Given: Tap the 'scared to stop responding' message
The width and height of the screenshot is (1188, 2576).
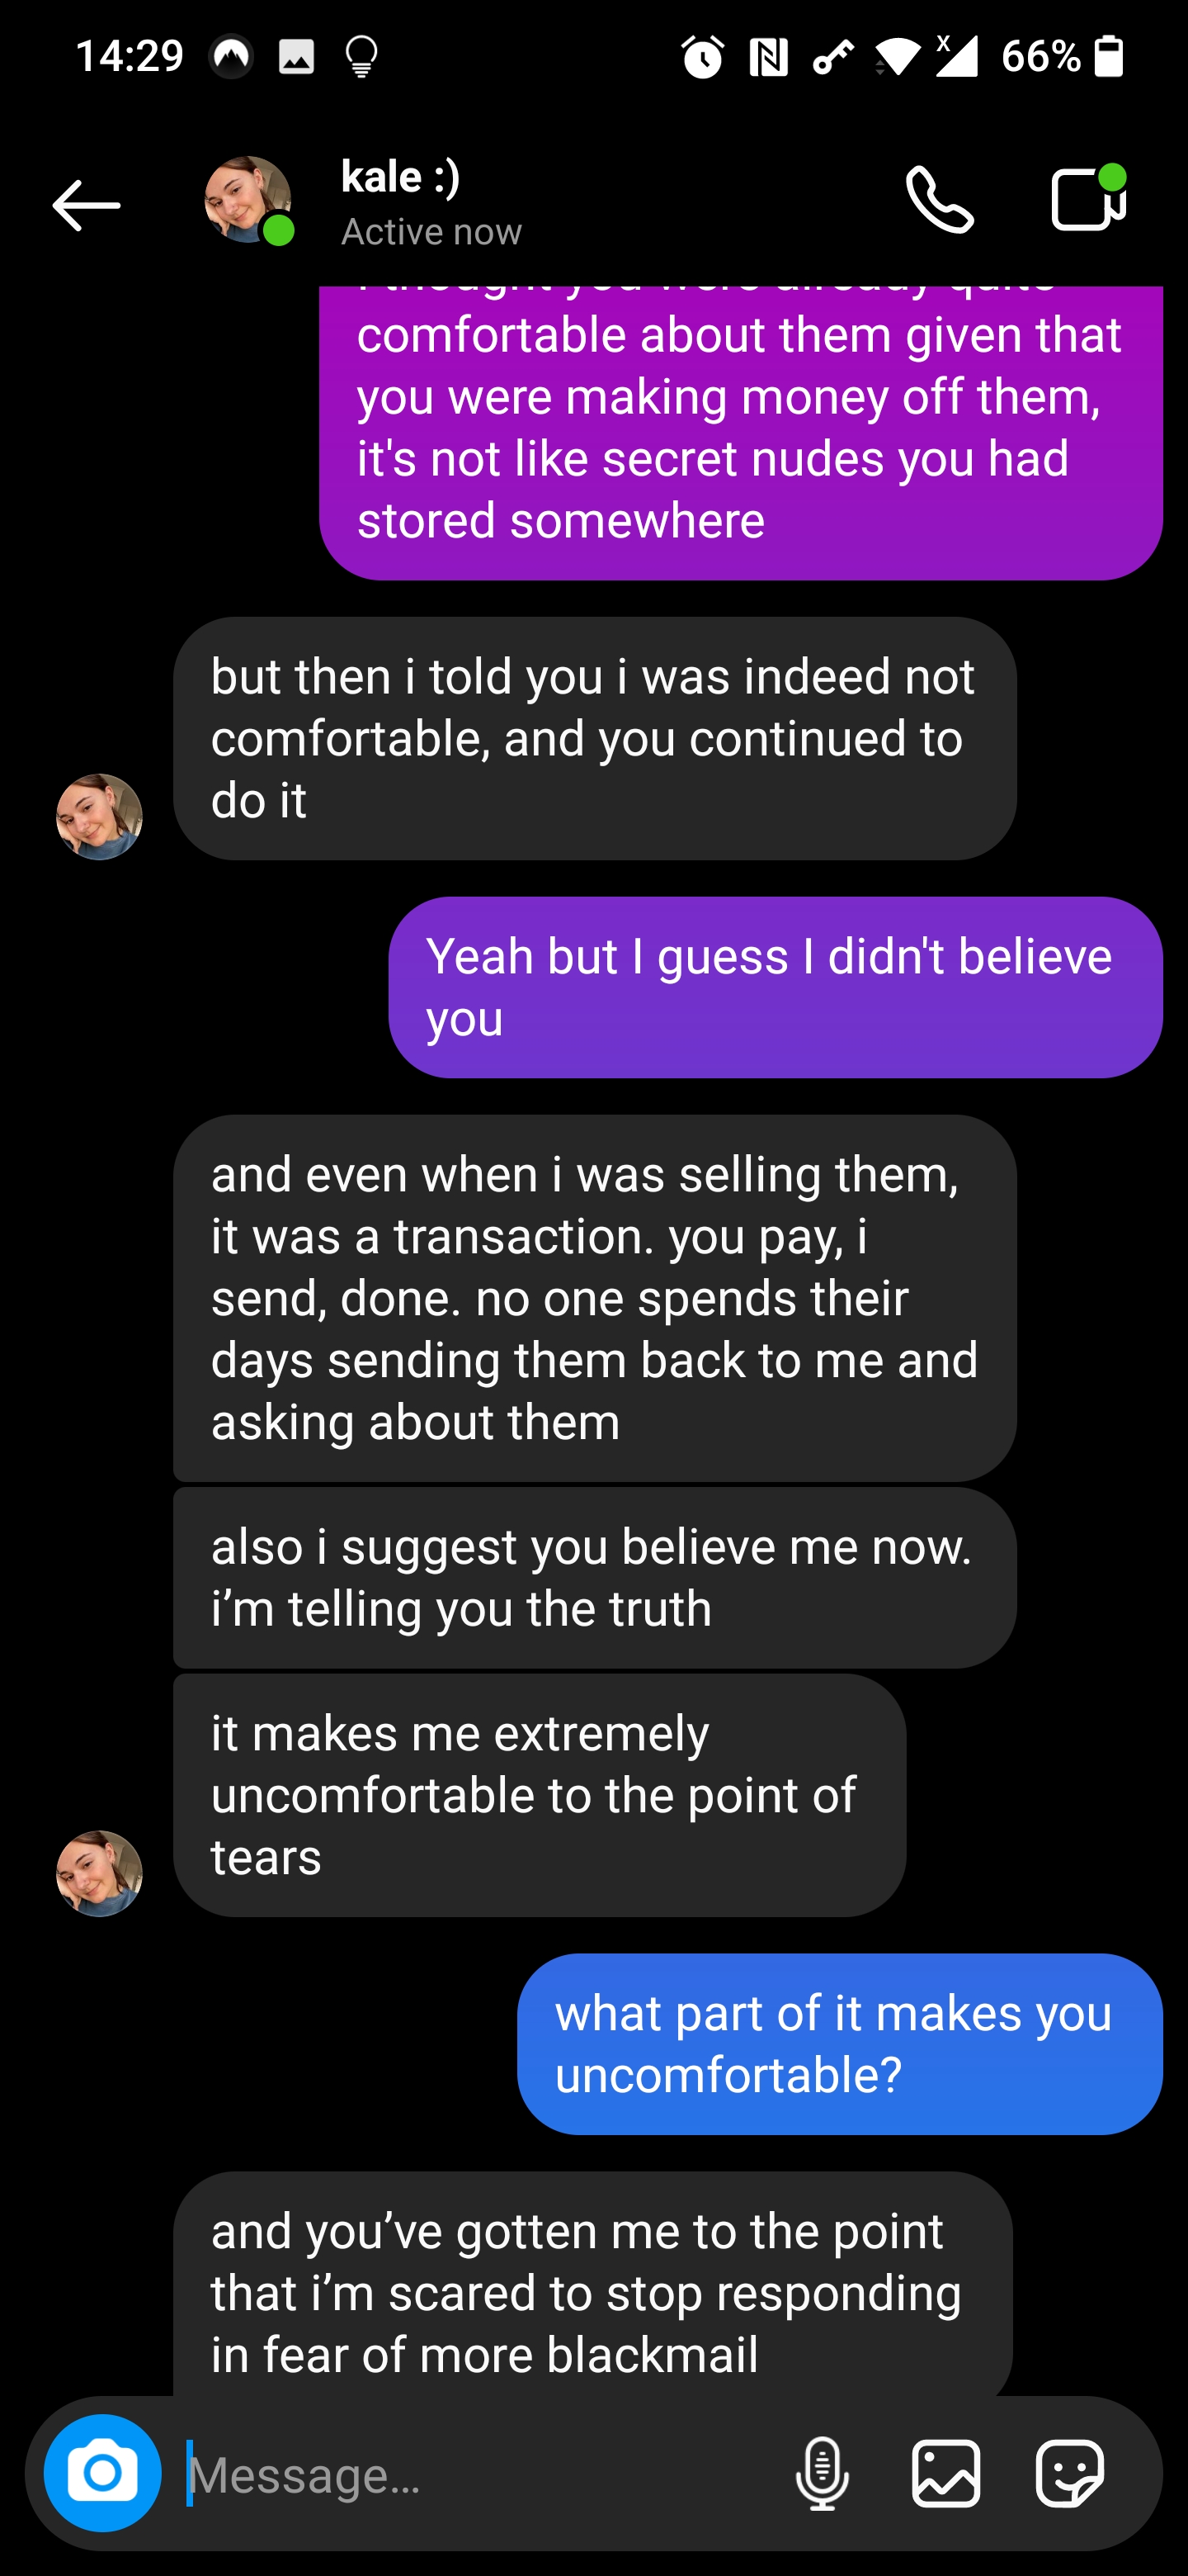Looking at the screenshot, I should coord(592,2292).
